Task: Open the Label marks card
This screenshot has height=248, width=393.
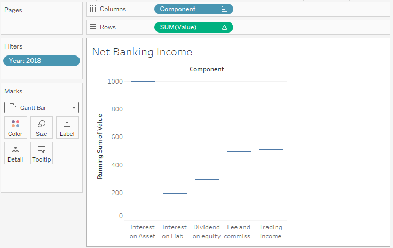Action: (67, 127)
